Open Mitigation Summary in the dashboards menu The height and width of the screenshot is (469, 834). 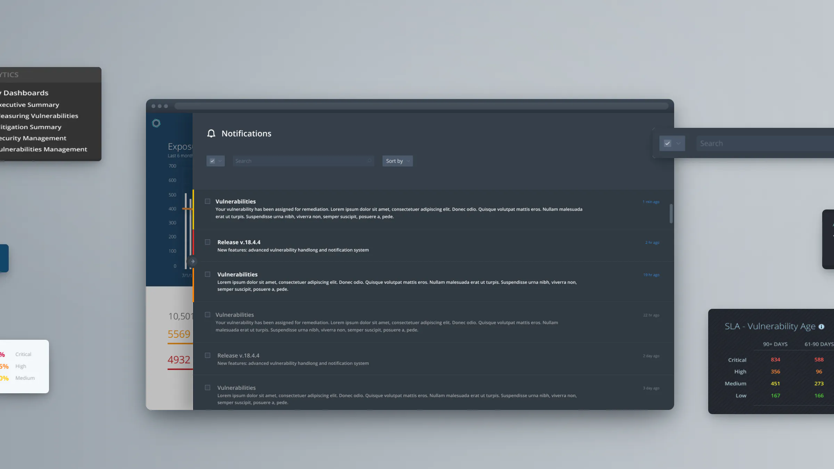tap(30, 127)
